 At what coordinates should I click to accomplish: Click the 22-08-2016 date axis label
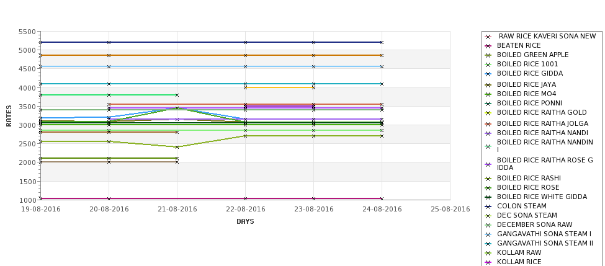(x=245, y=210)
